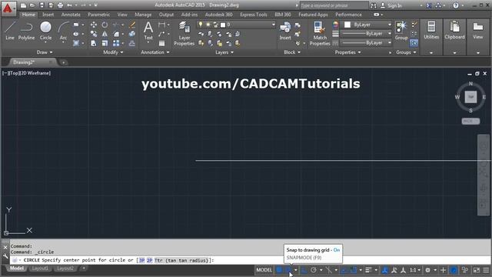Activate the Rotate tool
Image resolution: width=492 pixels, height=277 pixels.
(x=105, y=25)
